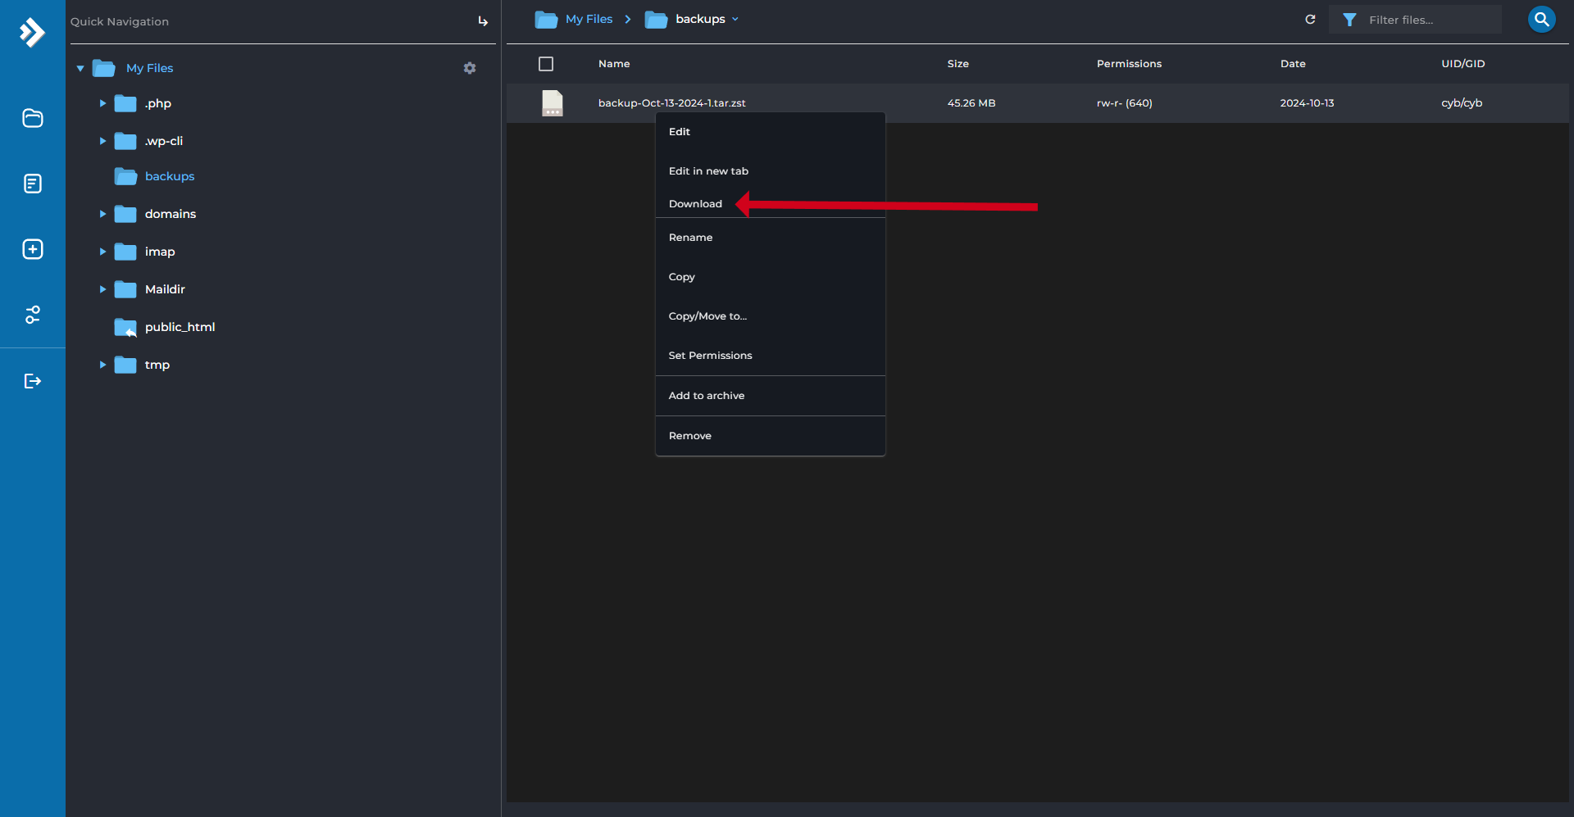Click Remove in the context menu
Viewport: 1574px width, 817px height.
click(x=689, y=436)
